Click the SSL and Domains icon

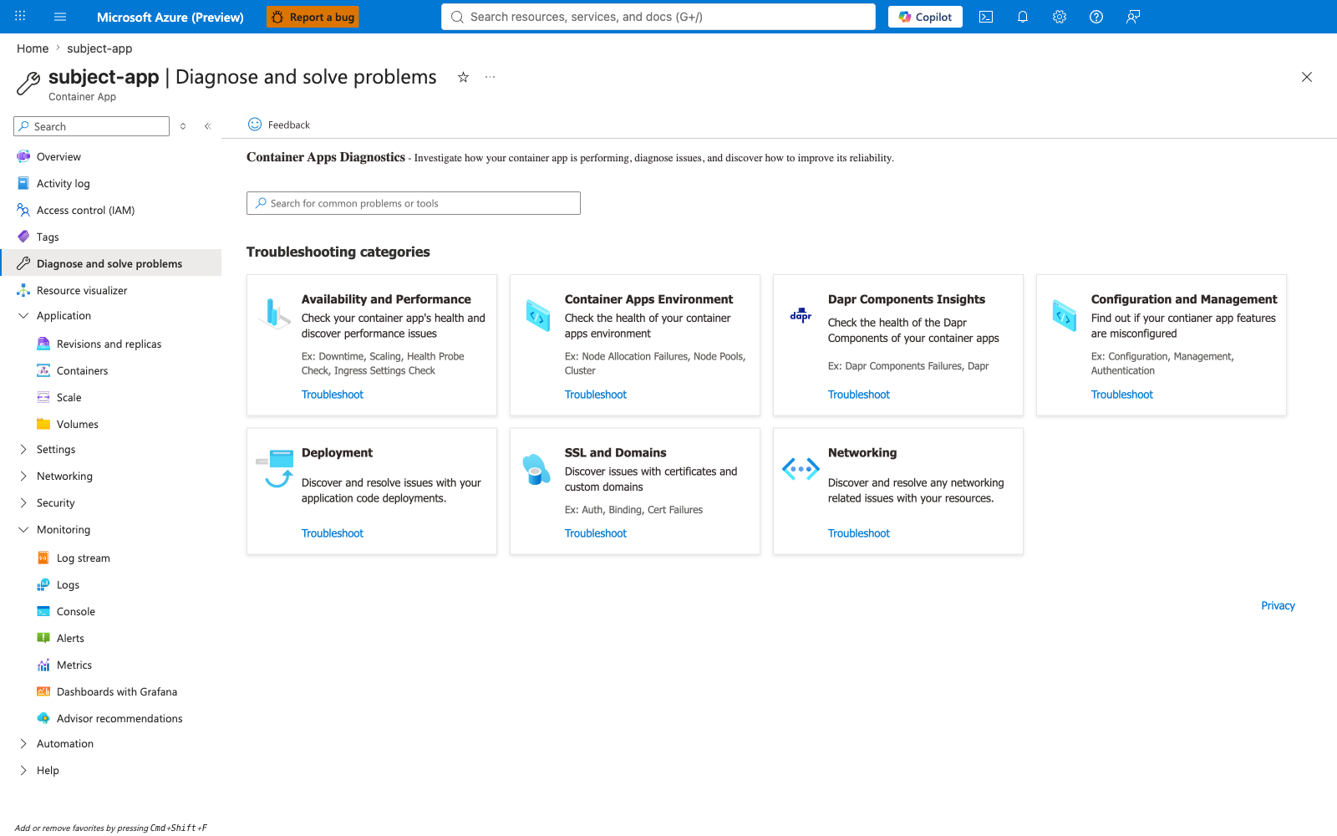tap(536, 469)
